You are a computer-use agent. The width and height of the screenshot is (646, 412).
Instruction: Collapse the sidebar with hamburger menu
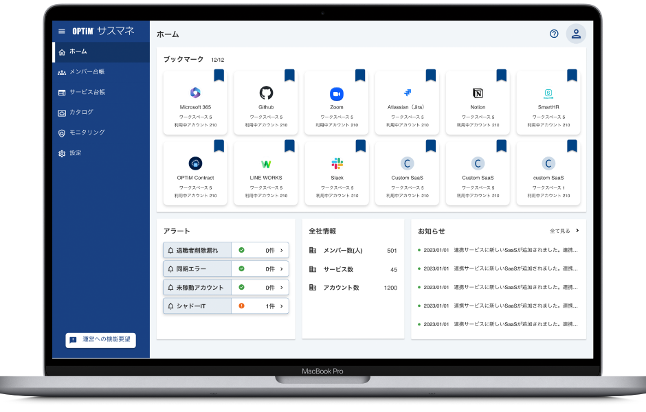click(62, 30)
